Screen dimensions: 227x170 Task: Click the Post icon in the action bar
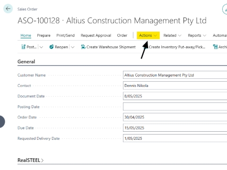coord(23,47)
